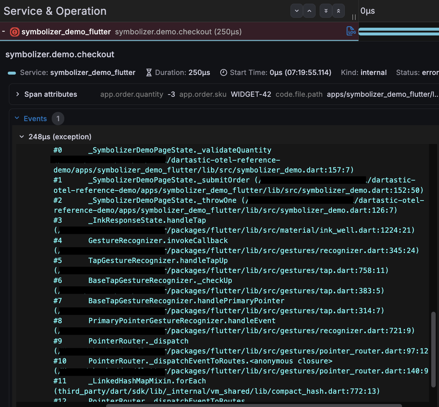Click frame #10 _dispatchEventToRoutes anonymous closure

pyautogui.click(x=193, y=361)
